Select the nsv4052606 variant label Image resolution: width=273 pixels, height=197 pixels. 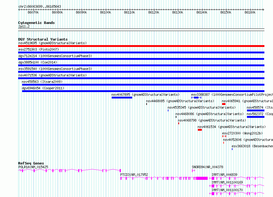[x=248, y=140]
